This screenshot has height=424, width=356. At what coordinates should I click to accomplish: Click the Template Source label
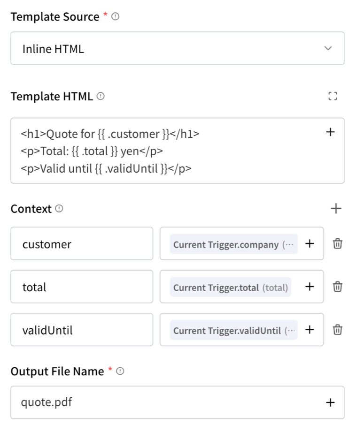coord(55,17)
